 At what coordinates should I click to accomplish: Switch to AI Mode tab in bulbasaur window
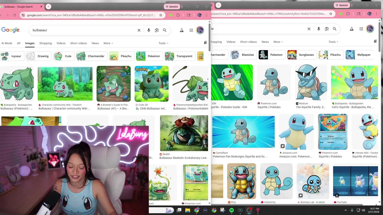click(7, 43)
